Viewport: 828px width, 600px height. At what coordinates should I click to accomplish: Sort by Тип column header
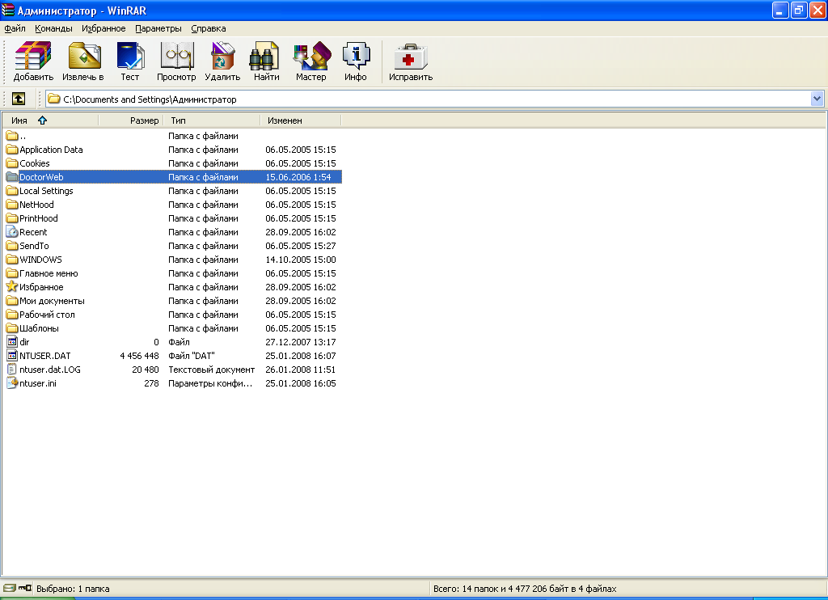coord(212,120)
